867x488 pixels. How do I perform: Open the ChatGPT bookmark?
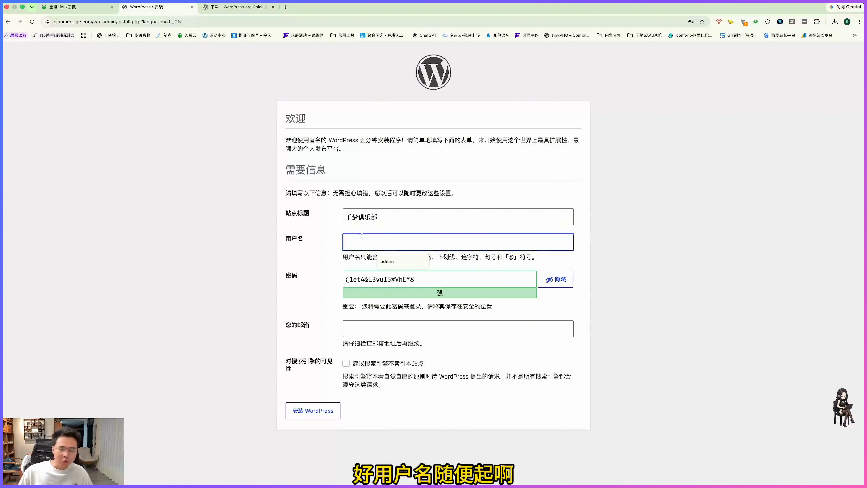[x=424, y=35]
